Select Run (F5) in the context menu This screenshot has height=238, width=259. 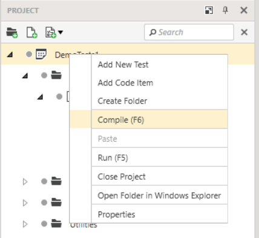click(x=149, y=157)
